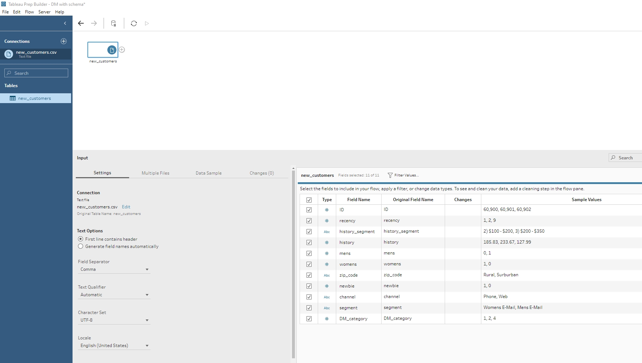The height and width of the screenshot is (363, 642).
Task: Click the Filter Values button
Action: [403, 175]
